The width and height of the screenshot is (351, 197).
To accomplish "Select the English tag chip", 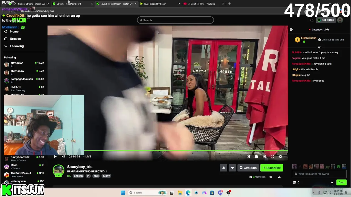I will pyautogui.click(x=78, y=176).
